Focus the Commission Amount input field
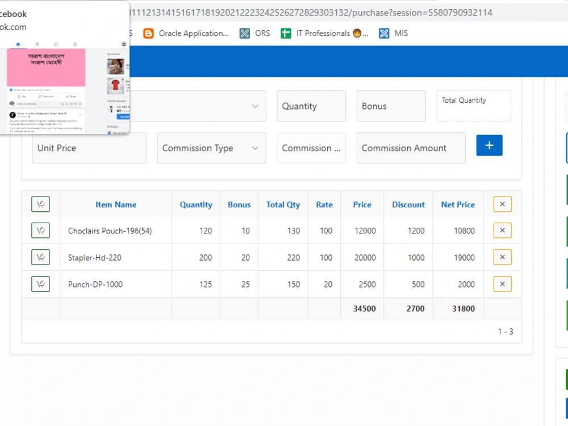 [411, 148]
